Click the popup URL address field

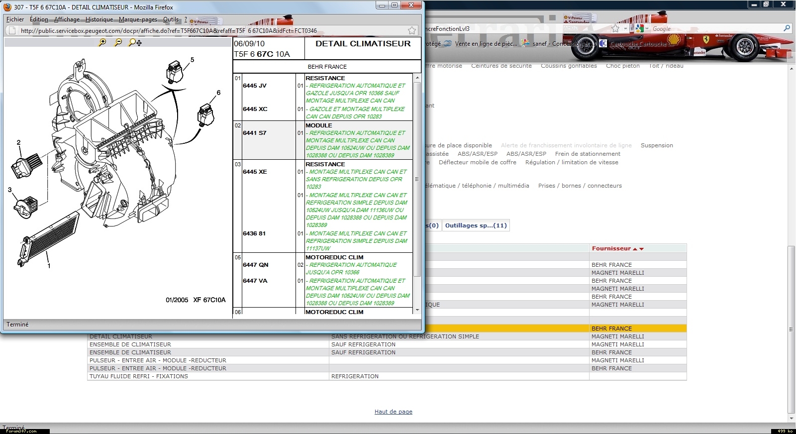coord(213,30)
